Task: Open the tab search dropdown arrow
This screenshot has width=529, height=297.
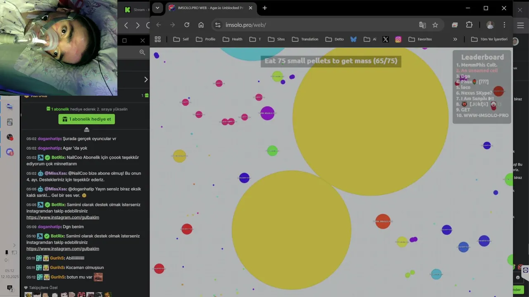Action: (x=157, y=8)
